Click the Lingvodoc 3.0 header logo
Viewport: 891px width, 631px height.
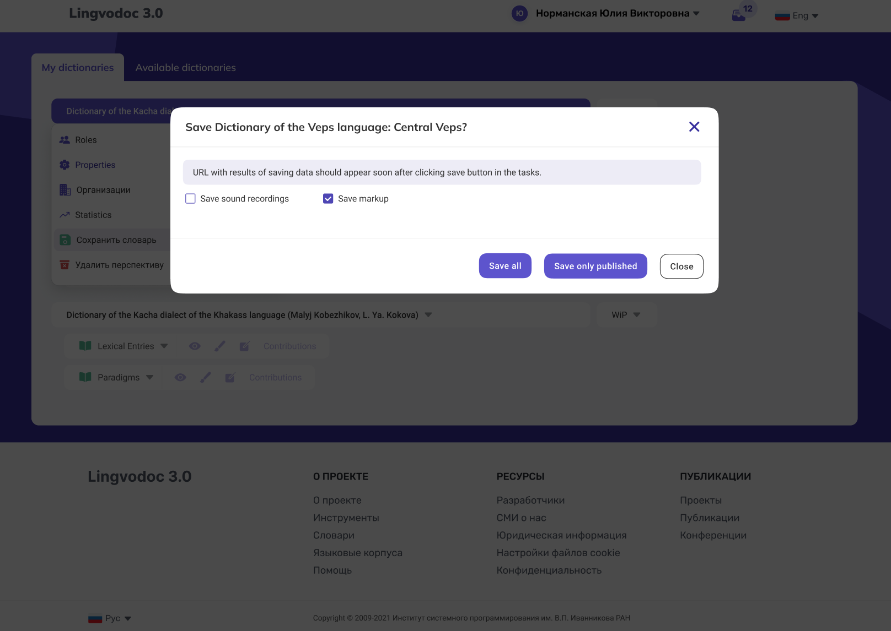coord(116,13)
